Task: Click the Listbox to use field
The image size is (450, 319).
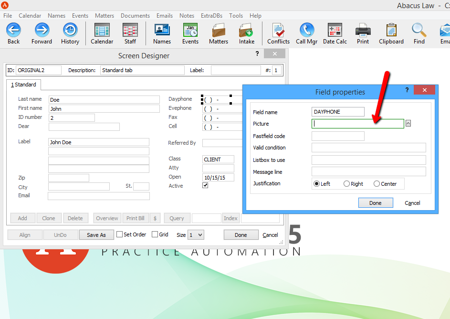Action: click(368, 160)
